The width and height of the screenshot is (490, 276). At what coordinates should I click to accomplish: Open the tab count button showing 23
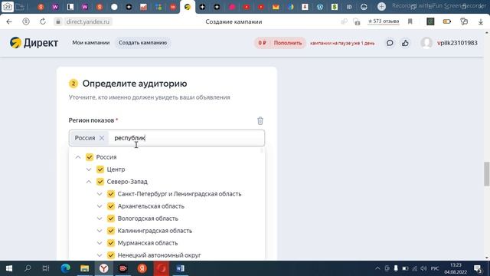tap(8, 7)
